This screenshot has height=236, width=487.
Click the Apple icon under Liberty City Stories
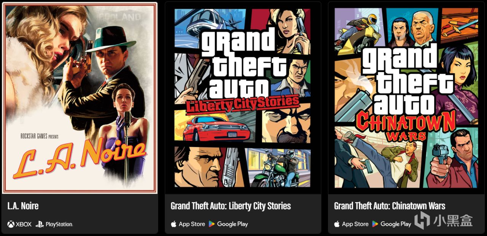[x=173, y=224]
